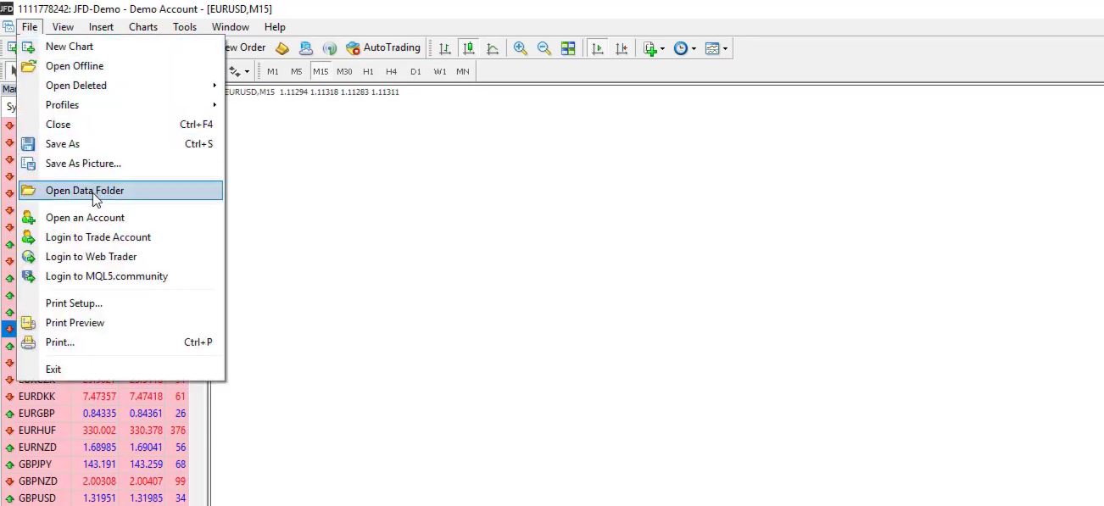
Task: Expand the Templates dropdown
Action: [716, 48]
